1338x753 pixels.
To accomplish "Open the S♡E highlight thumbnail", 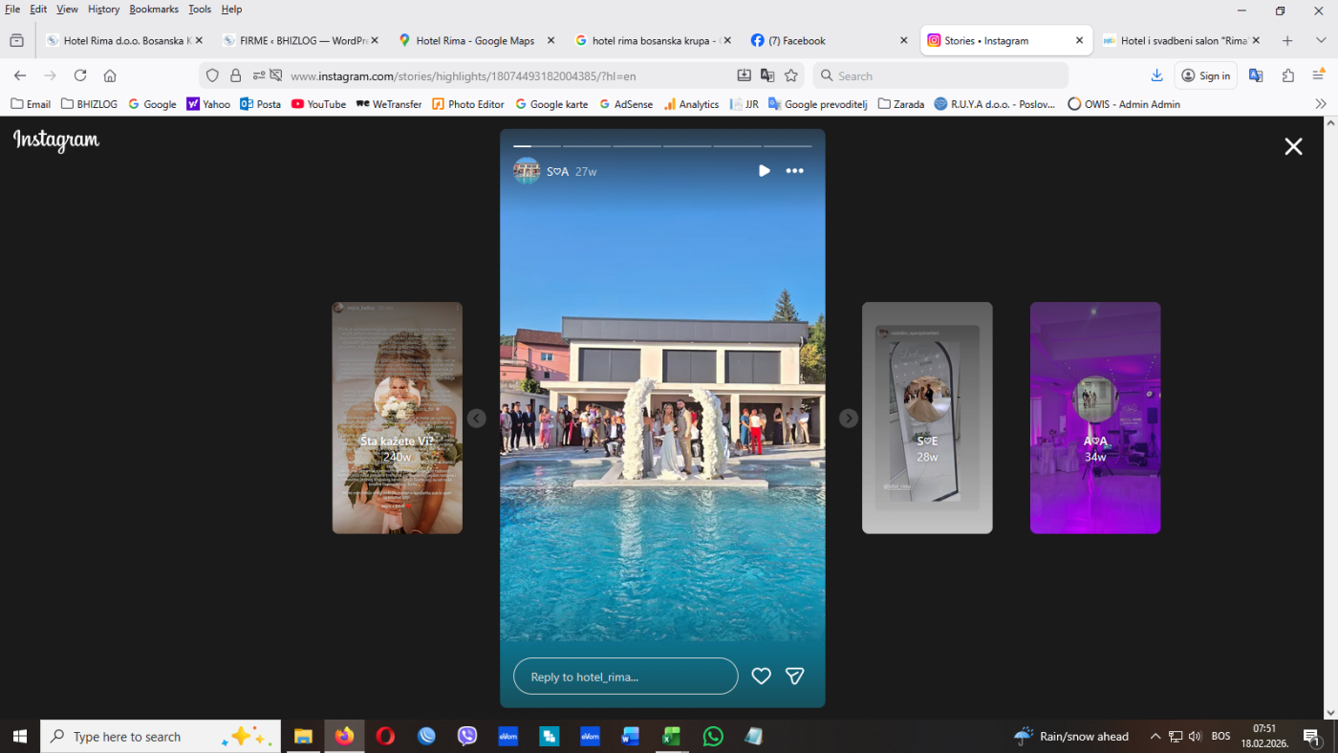I will (x=927, y=418).
